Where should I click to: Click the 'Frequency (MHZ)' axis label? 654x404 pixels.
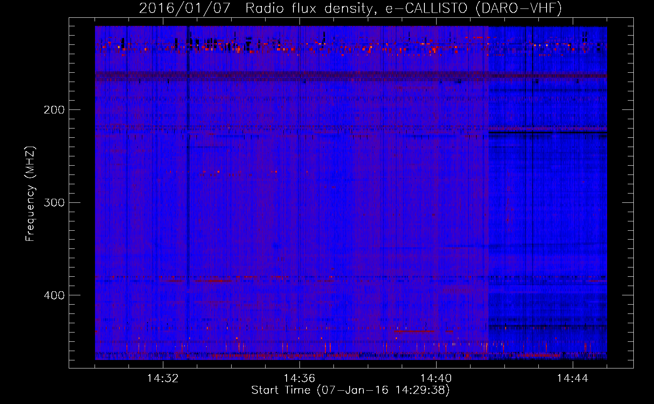[30, 194]
